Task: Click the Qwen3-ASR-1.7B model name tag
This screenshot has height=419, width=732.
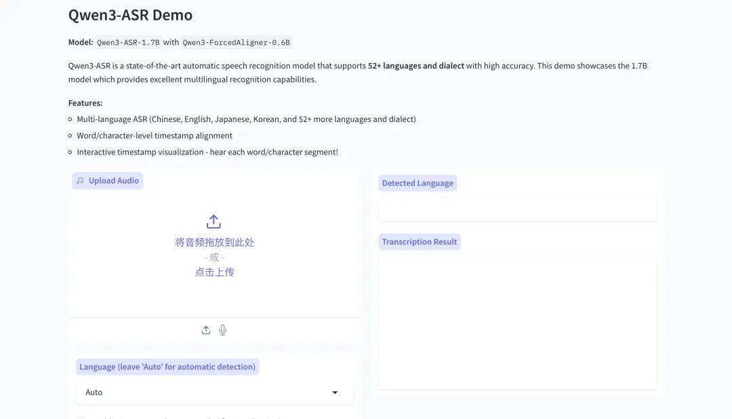Action: click(129, 42)
